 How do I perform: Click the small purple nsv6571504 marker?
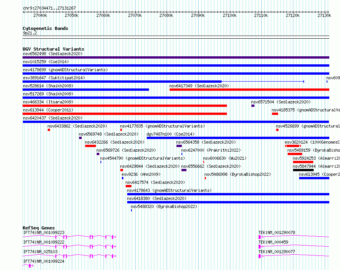click(x=253, y=106)
